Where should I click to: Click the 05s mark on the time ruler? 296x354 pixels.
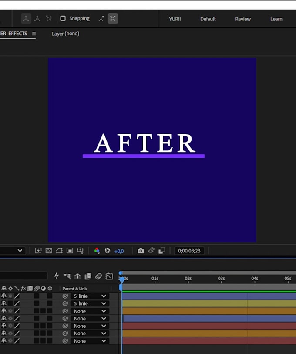[x=288, y=279]
